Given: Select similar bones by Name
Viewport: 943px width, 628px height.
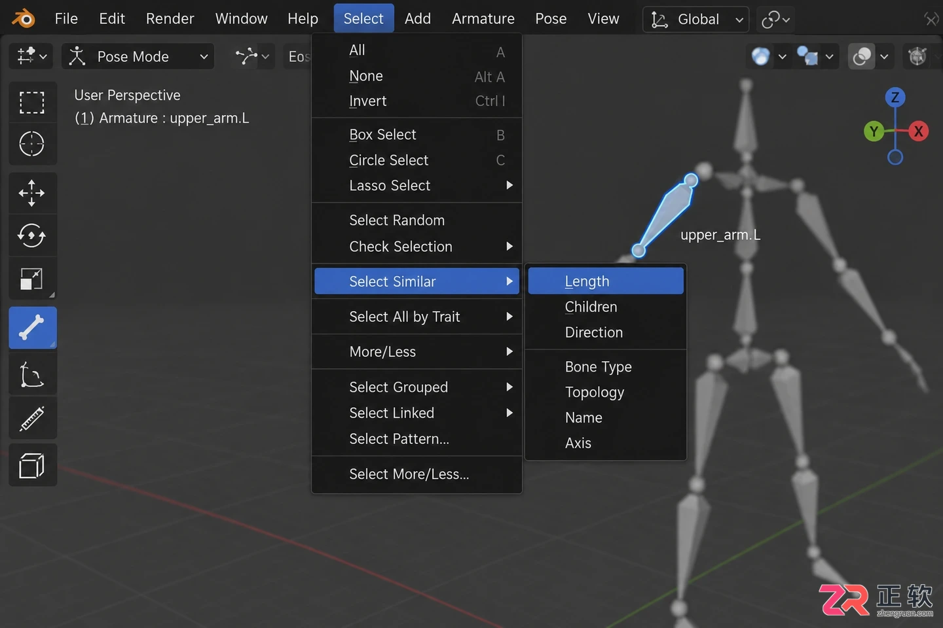Looking at the screenshot, I should pos(606,417).
